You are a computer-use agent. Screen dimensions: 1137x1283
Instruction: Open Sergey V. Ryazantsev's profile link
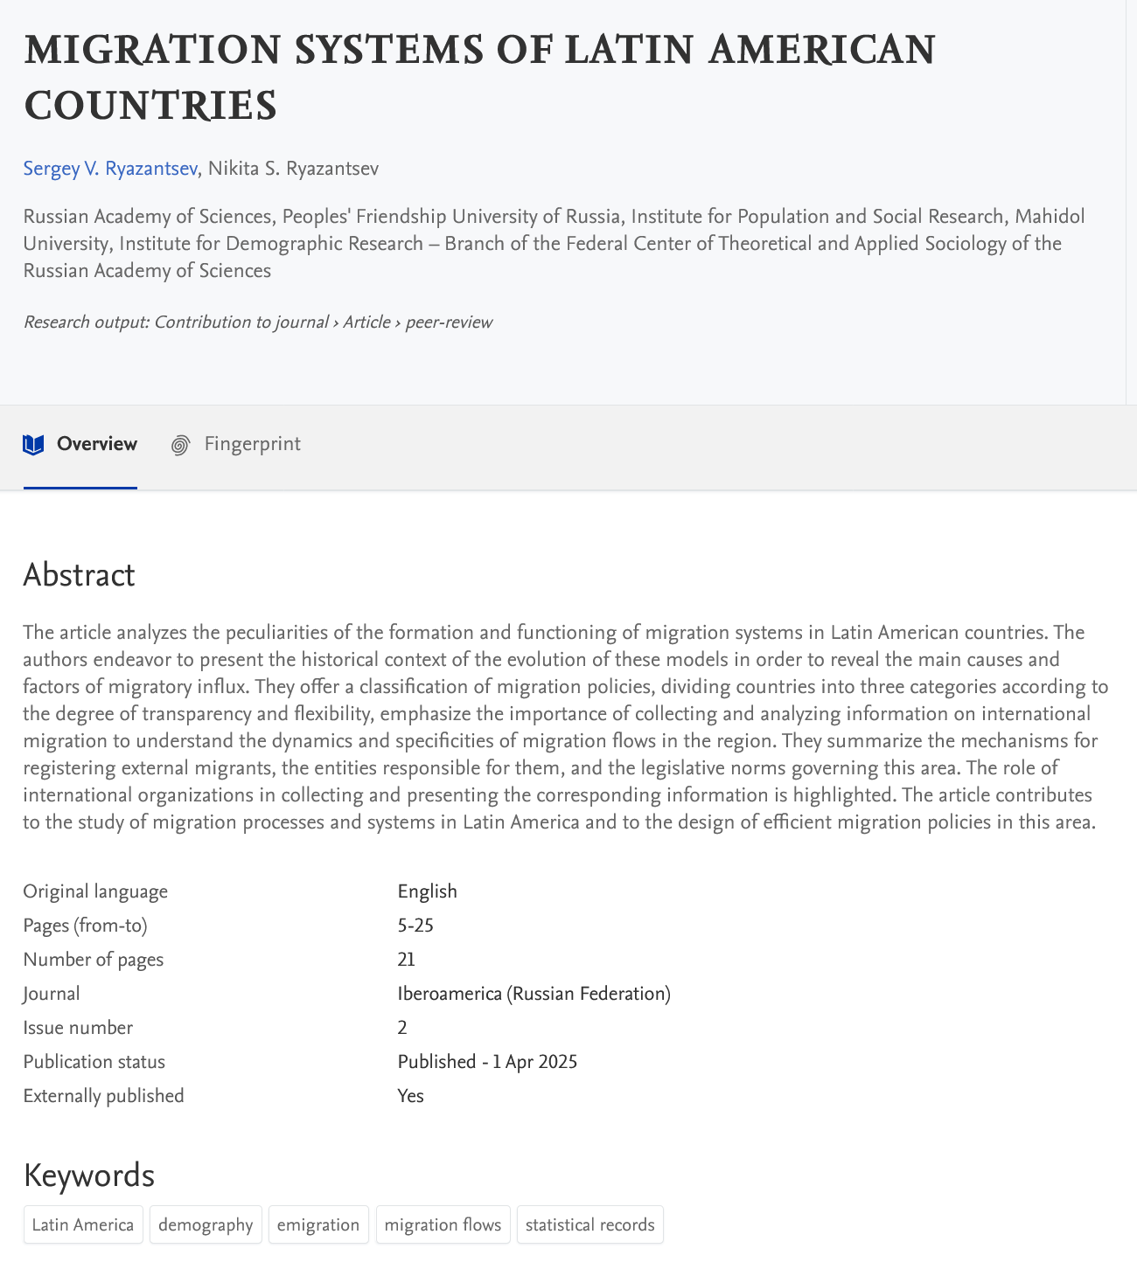109,168
